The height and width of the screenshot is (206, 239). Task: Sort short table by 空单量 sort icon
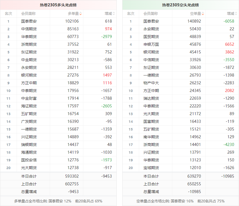pos(203,13)
